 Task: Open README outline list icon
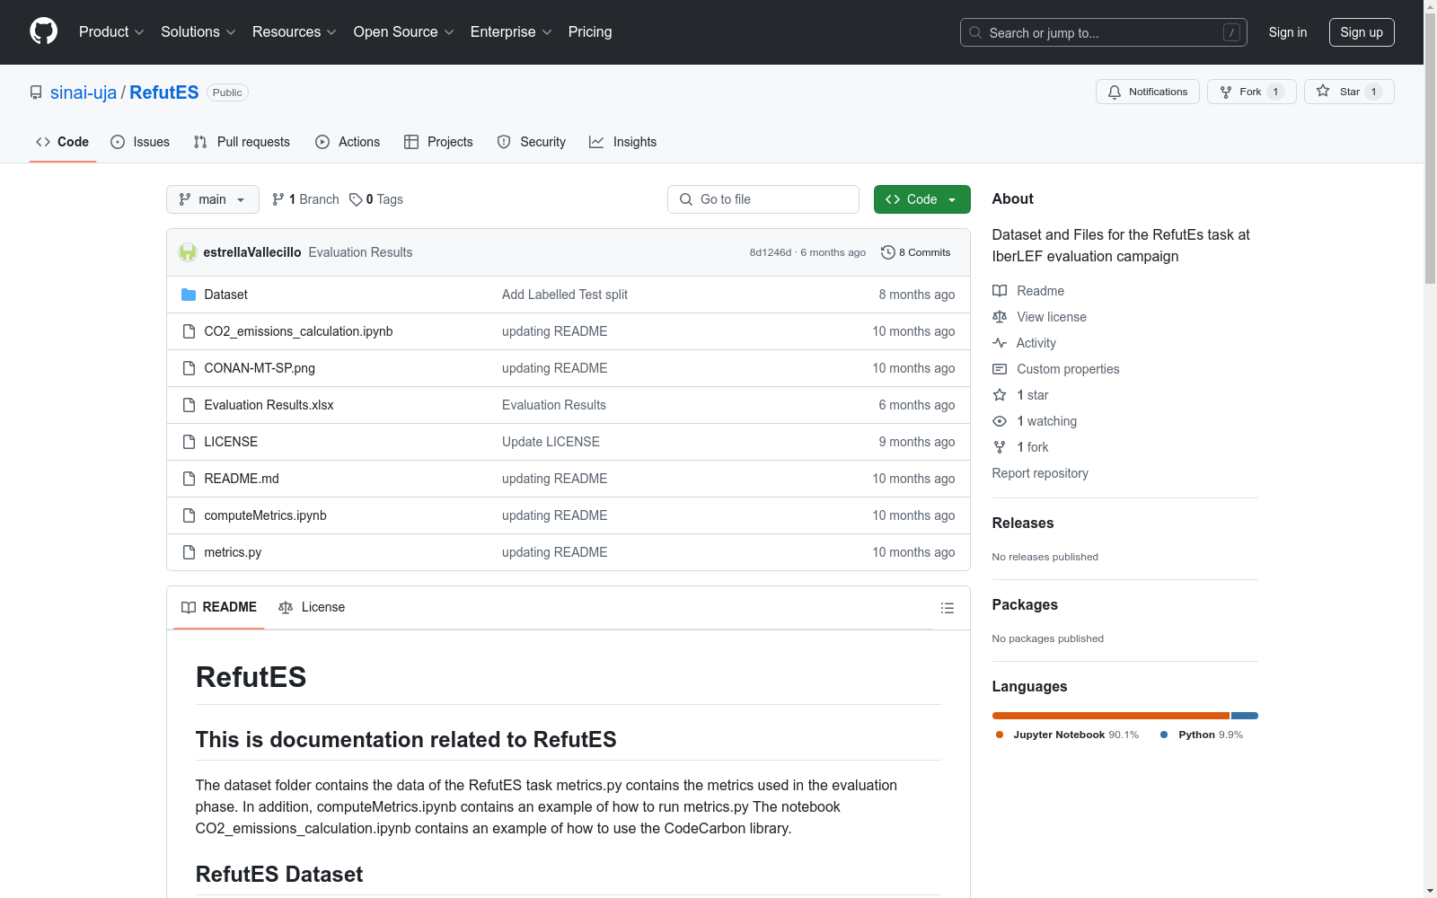[x=947, y=608]
